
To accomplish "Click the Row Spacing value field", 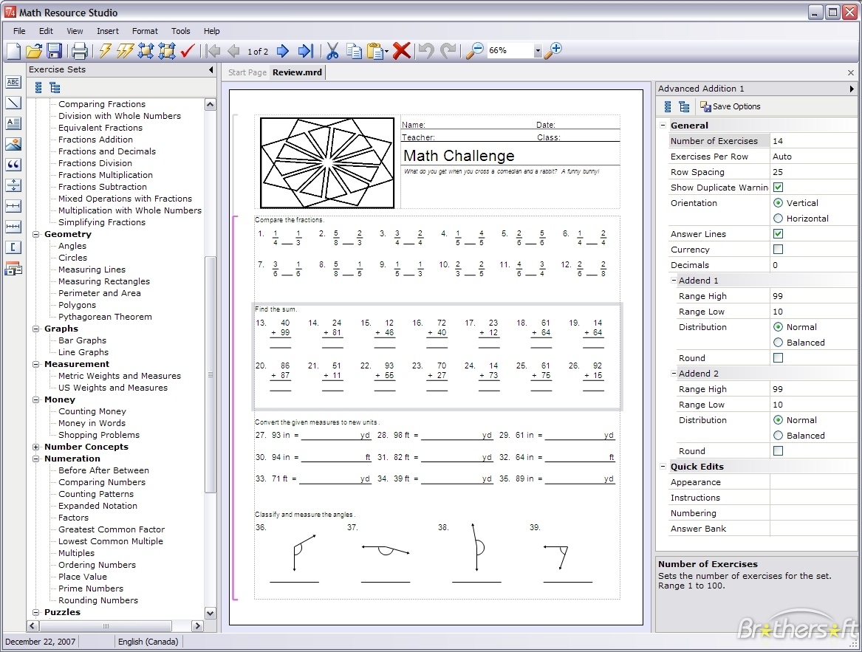I will [813, 172].
